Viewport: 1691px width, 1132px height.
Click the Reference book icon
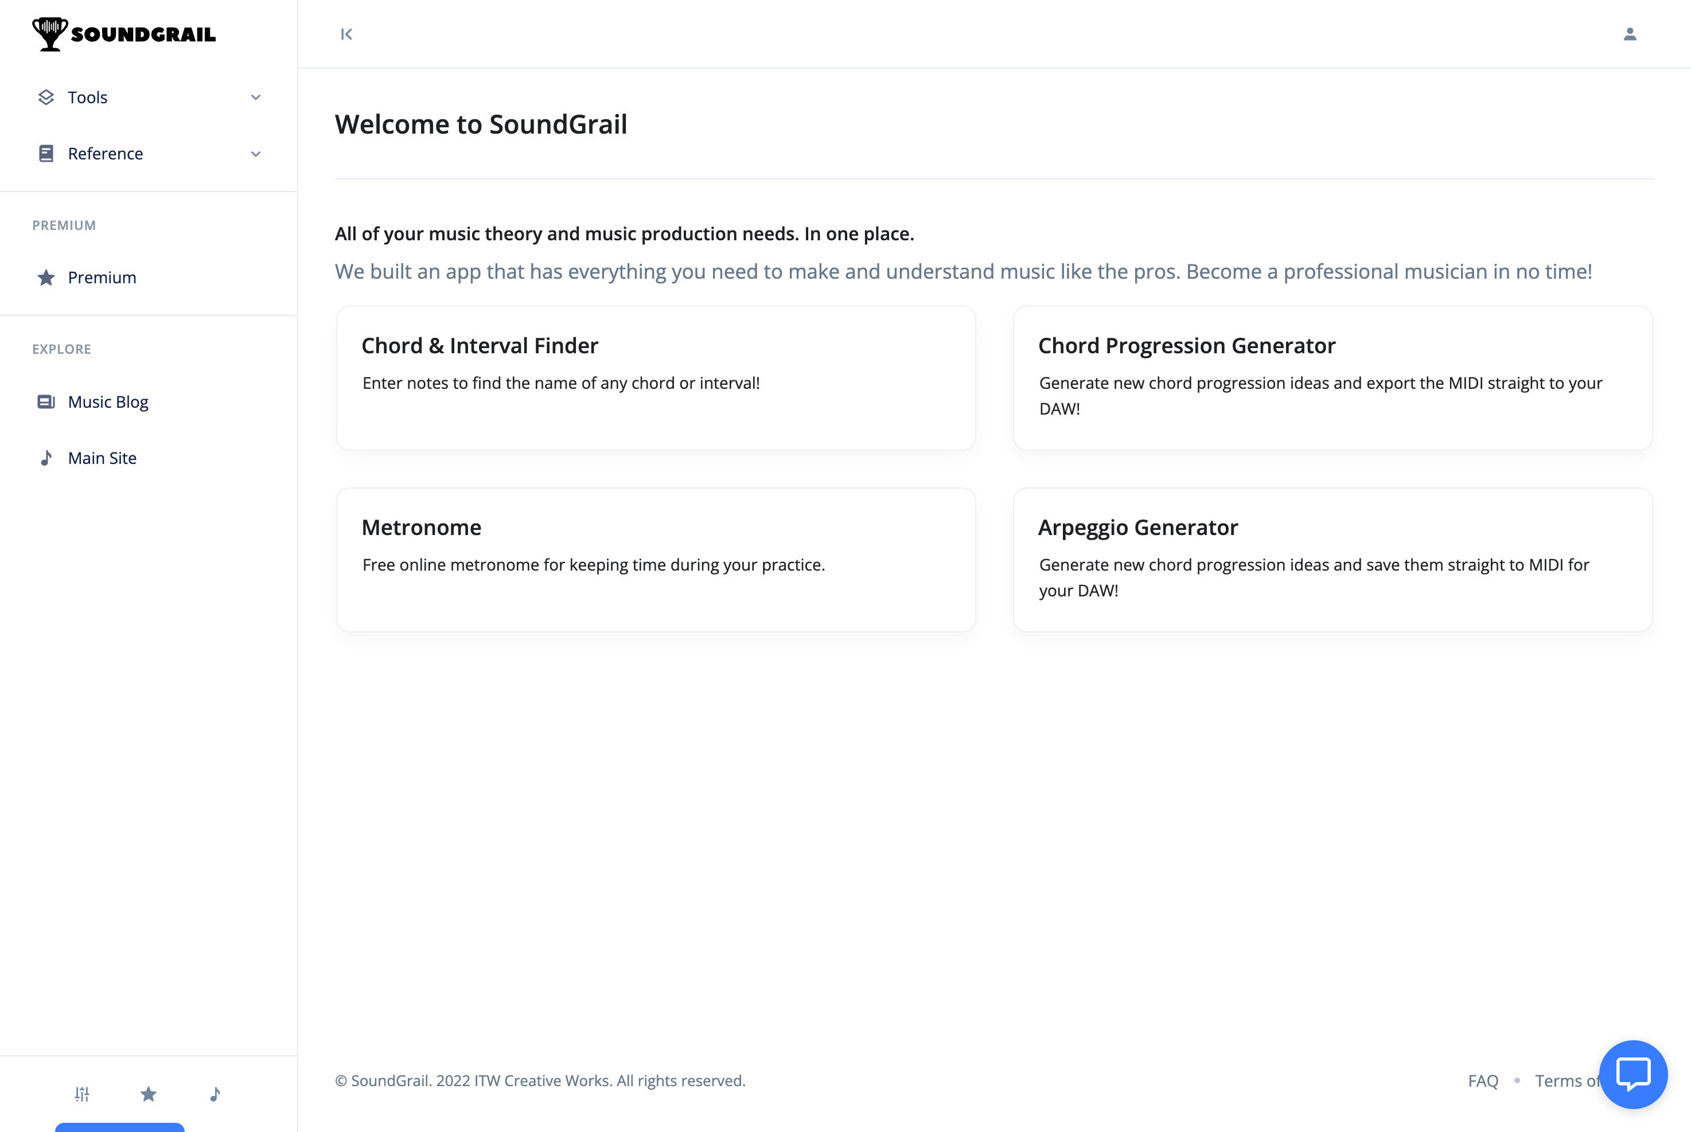46,154
